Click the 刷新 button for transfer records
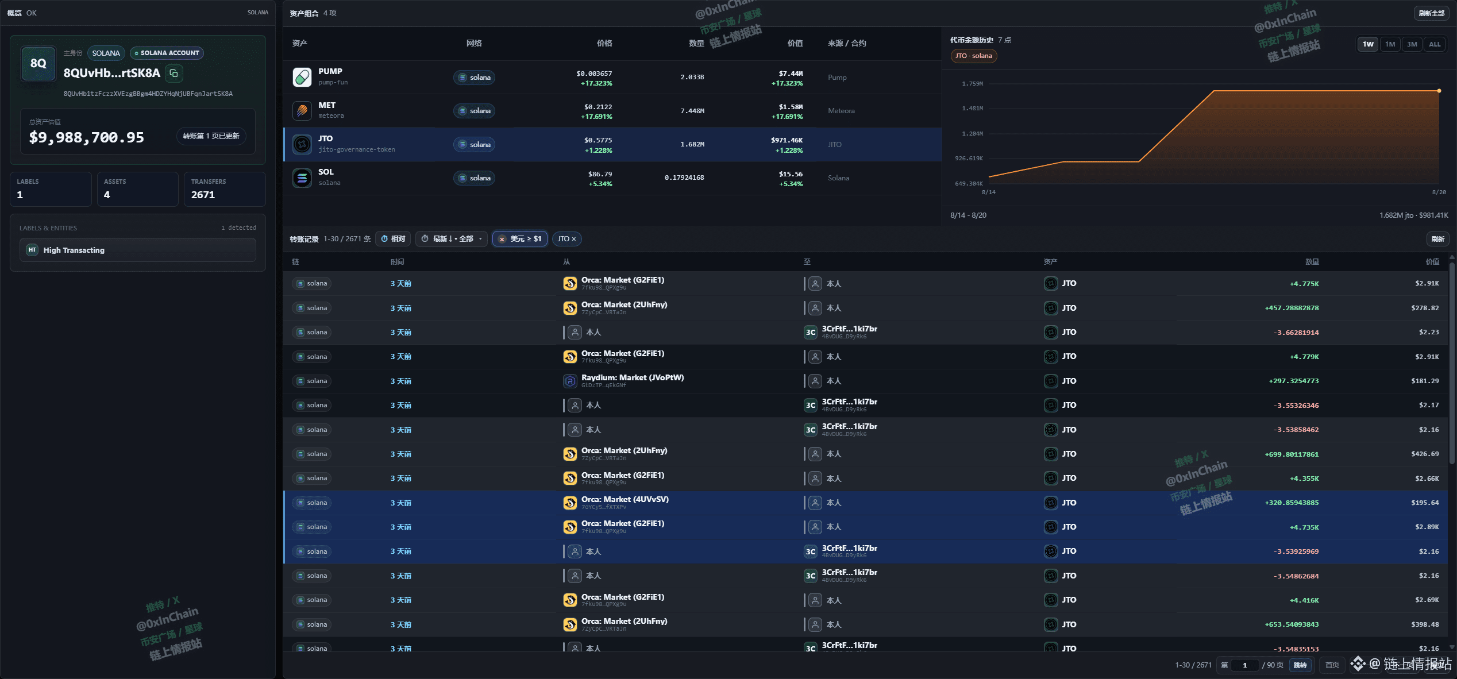The image size is (1457, 679). tap(1437, 239)
